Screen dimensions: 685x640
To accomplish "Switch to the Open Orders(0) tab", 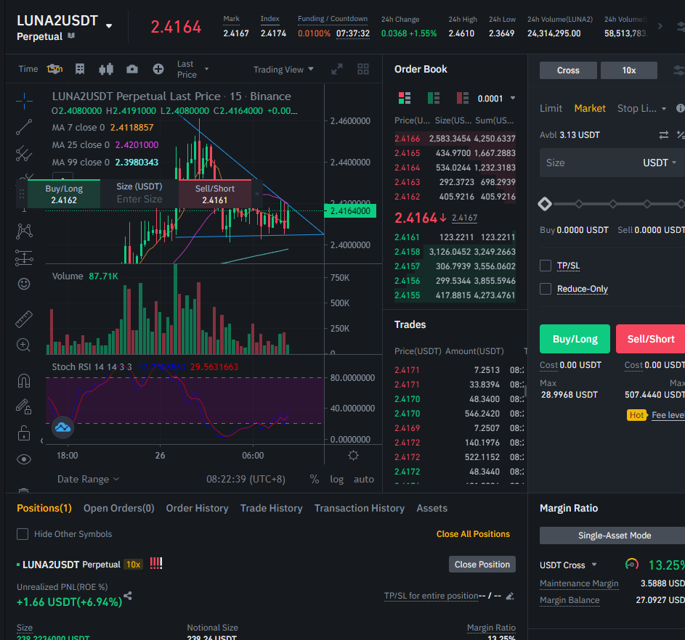I will tap(119, 508).
